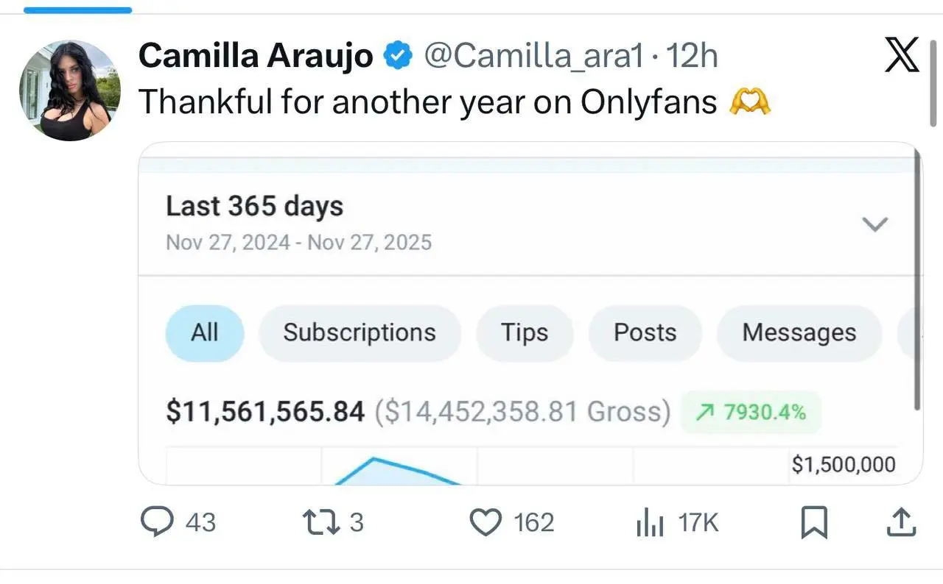Expand the Last 365 days date range selector
This screenshot has width=943, height=584.
[253, 207]
